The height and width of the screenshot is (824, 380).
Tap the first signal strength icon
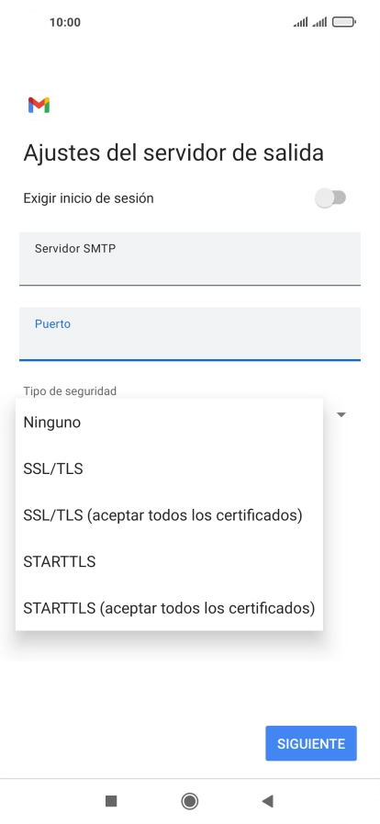point(300,22)
